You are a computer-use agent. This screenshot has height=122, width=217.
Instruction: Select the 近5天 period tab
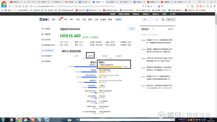(90, 56)
